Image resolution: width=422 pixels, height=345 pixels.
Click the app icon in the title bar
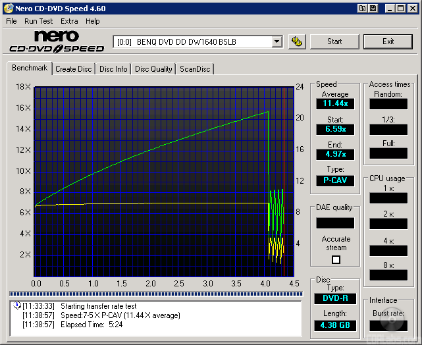pyautogui.click(x=8, y=9)
